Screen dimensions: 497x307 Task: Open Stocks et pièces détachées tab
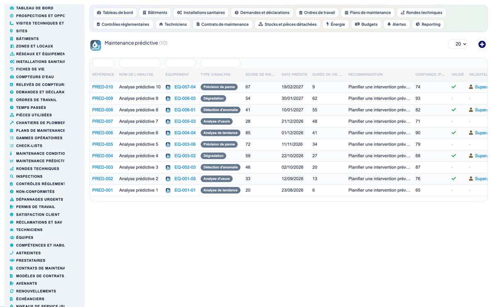[x=287, y=24]
